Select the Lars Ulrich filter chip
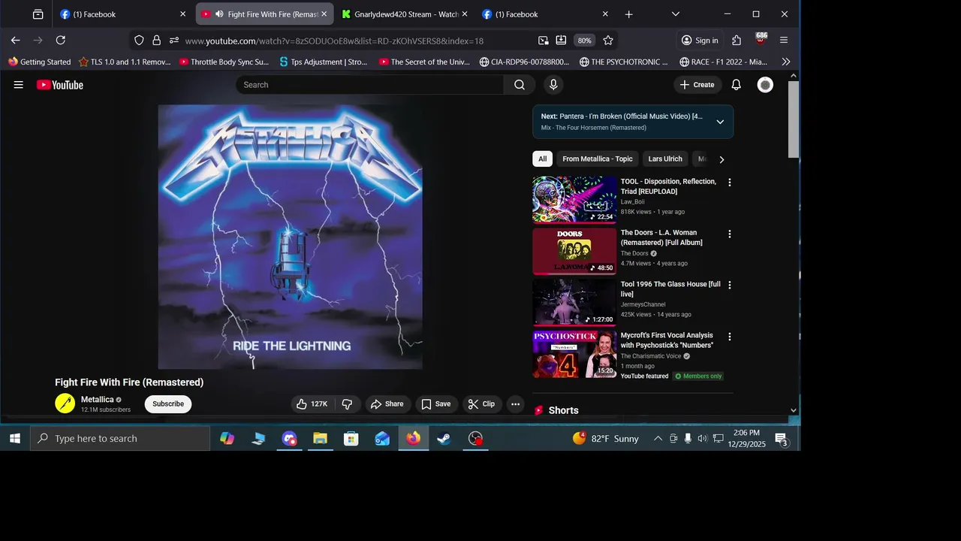Screen dimensions: 961x541 (x=665, y=159)
